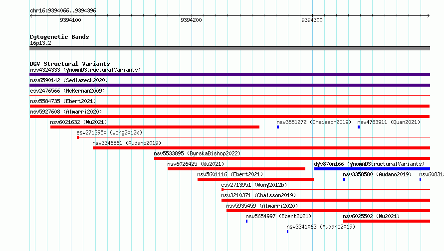
Task: Open the nsv5935459 Almarri2020 label
Action: [262, 206]
